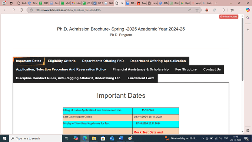Viewport: 252px width, 142px height.
Task: Open a new tab with plus button
Action: click(x=216, y=3)
